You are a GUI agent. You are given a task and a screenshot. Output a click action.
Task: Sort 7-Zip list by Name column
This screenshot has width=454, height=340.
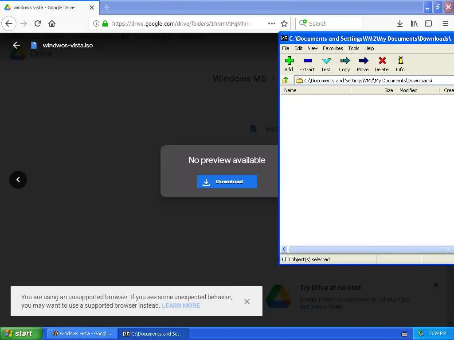click(316, 90)
